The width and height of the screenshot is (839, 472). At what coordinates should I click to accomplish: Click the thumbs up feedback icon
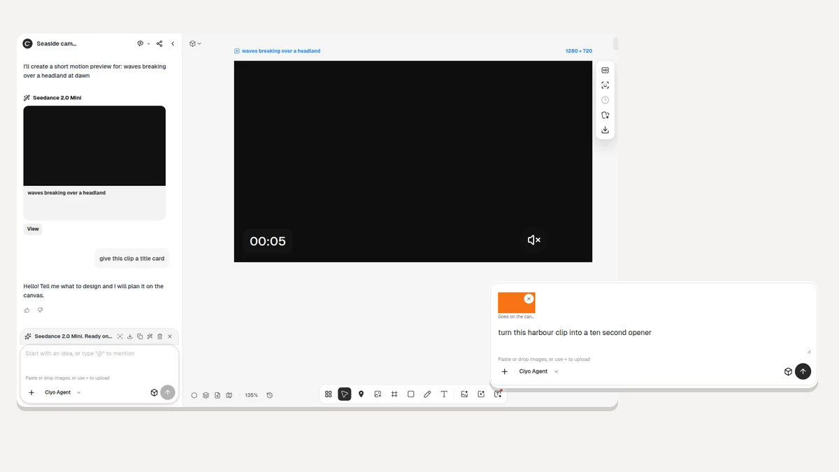[27, 310]
